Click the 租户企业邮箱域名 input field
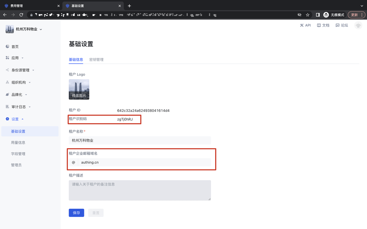Image resolution: width=367 pixels, height=229 pixels. 145,162
